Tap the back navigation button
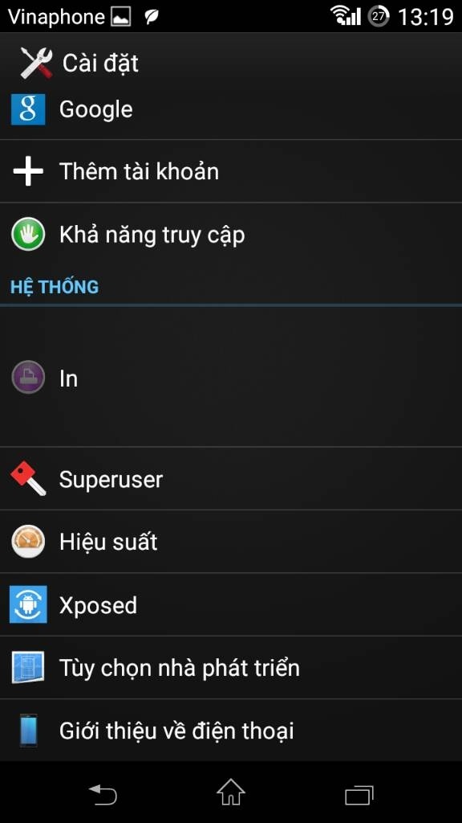The width and height of the screenshot is (462, 823). (102, 794)
